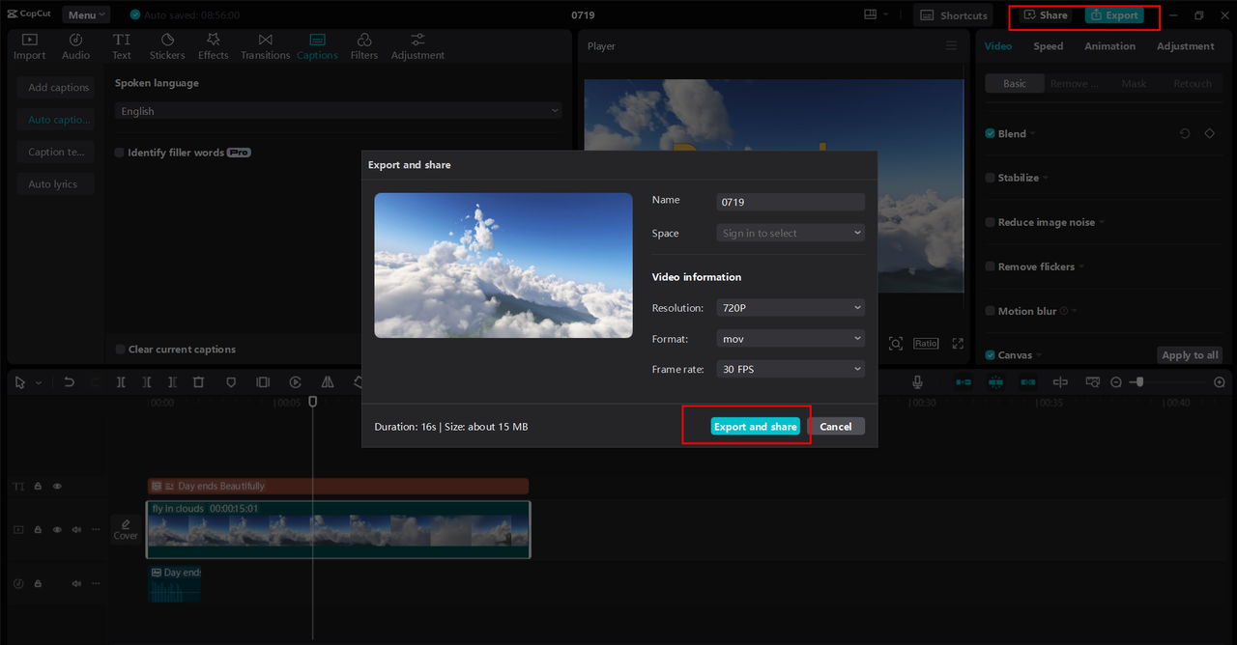Select the Mask sub-tab
This screenshot has width=1237, height=645.
click(x=1134, y=84)
